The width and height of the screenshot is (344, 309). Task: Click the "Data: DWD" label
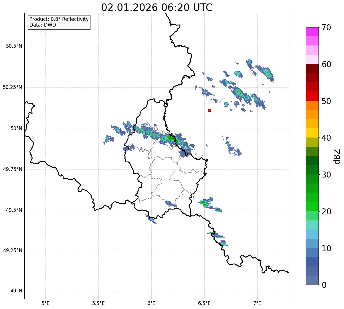coord(43,25)
